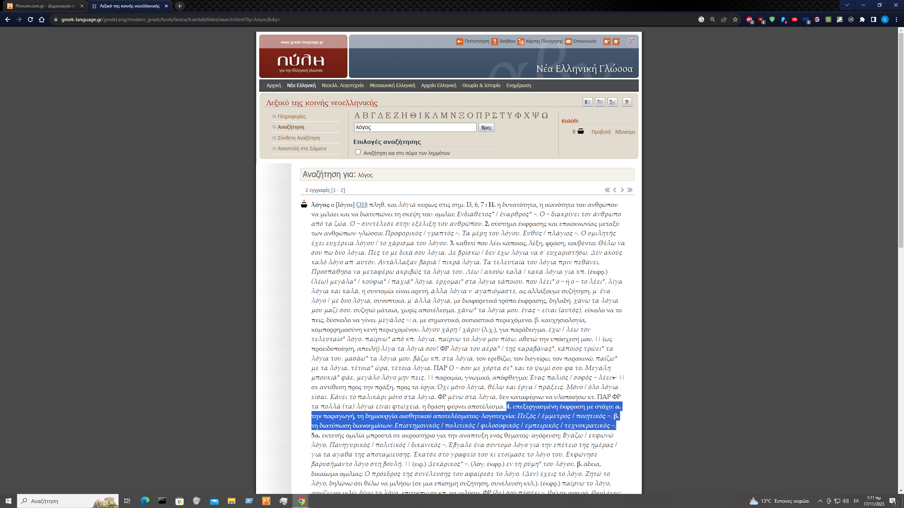Image resolution: width=904 pixels, height=508 pixels.
Task: Select the indented tree layout view icon
Action: [x=612, y=102]
